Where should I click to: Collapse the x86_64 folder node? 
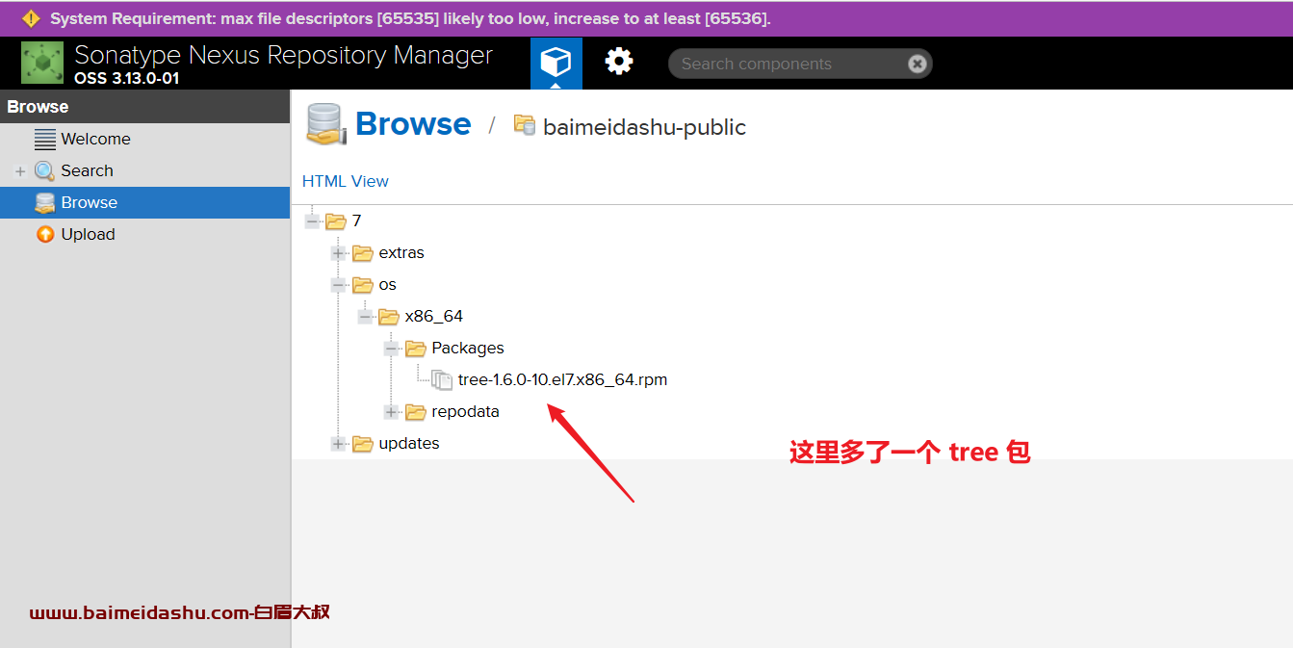[x=365, y=317]
